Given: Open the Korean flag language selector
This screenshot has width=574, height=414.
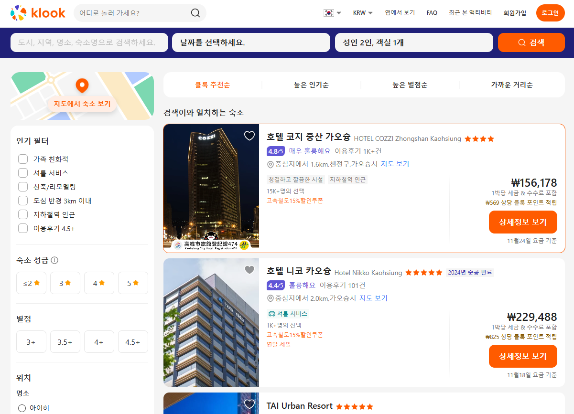Looking at the screenshot, I should (x=332, y=13).
